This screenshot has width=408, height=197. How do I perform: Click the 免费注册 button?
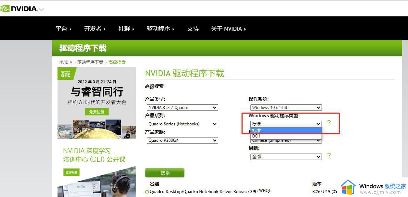97,112
